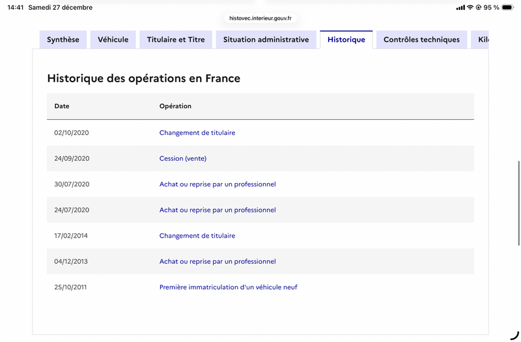Open the 04/12/2013 Achat ou reprise link
521x342 pixels.
[218, 261]
